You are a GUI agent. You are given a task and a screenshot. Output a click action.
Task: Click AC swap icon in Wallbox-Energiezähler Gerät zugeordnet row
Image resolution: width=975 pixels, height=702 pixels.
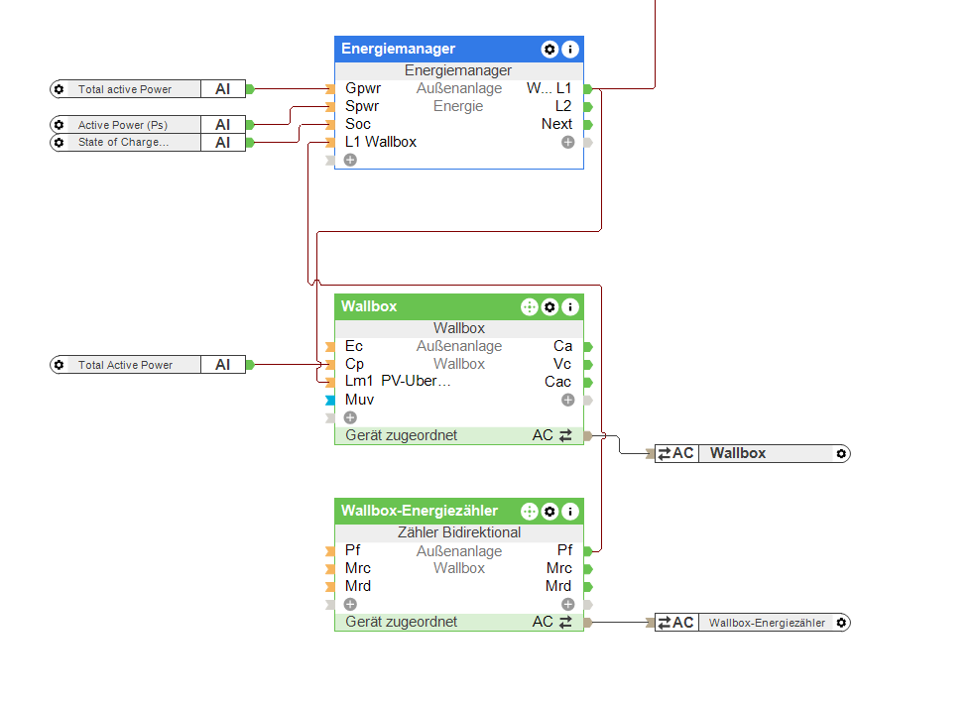tap(565, 622)
